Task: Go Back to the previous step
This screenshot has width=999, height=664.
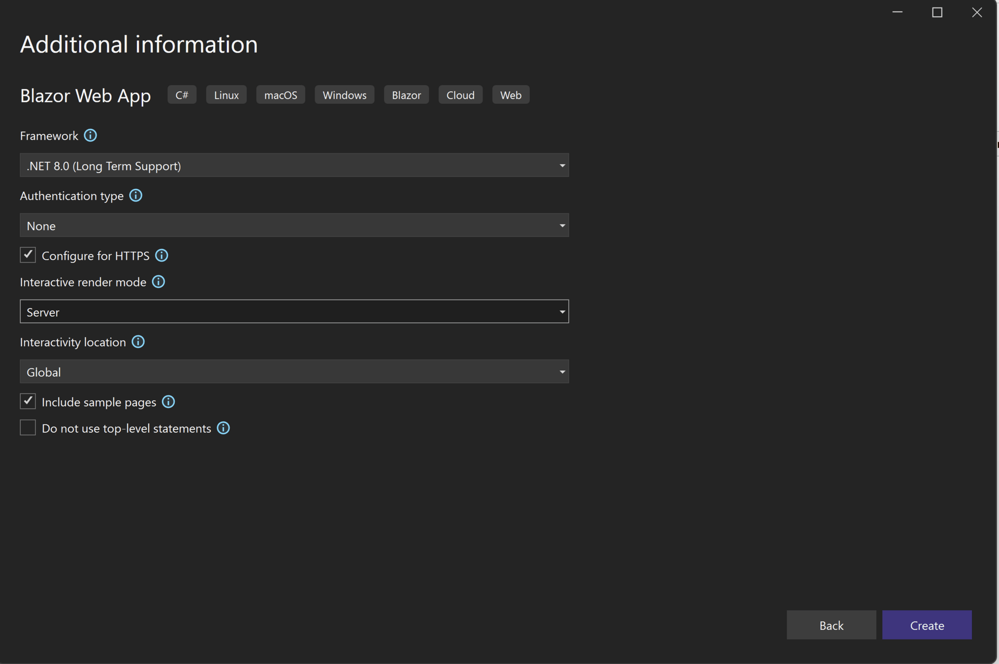Action: tap(831, 625)
